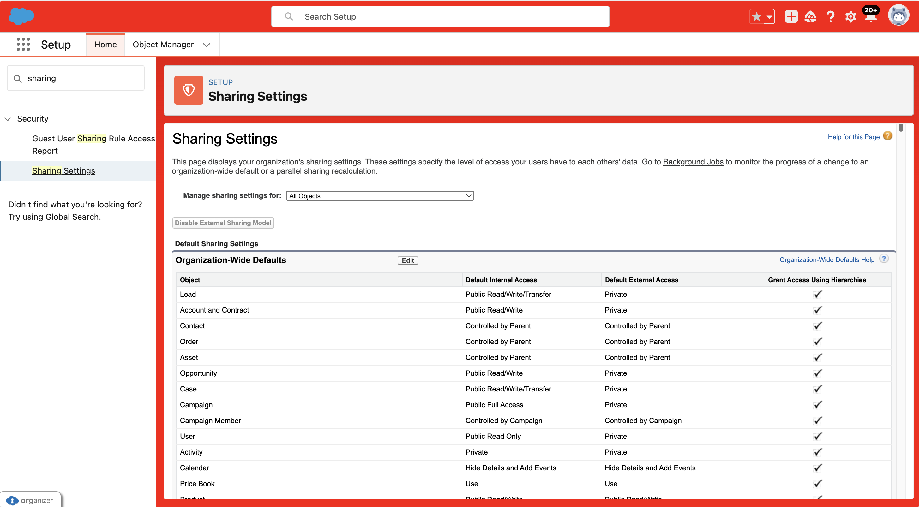
Task: Click the Help for this Page question icon
Action: (888, 136)
